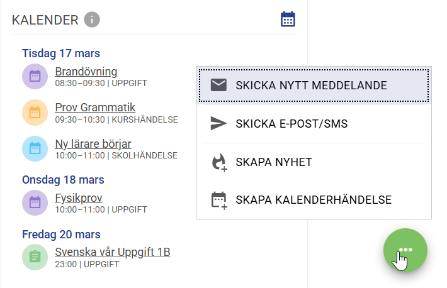The width and height of the screenshot is (447, 288).
Task: Click the purple Brandövning event icon
Action: (35, 77)
